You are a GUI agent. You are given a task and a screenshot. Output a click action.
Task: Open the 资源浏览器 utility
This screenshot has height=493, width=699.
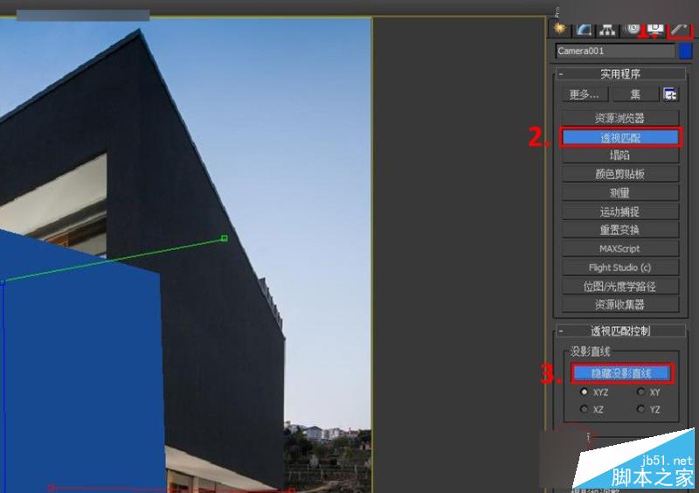click(620, 118)
